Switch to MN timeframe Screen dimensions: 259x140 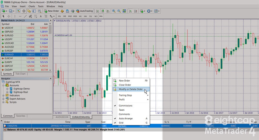click(101, 16)
